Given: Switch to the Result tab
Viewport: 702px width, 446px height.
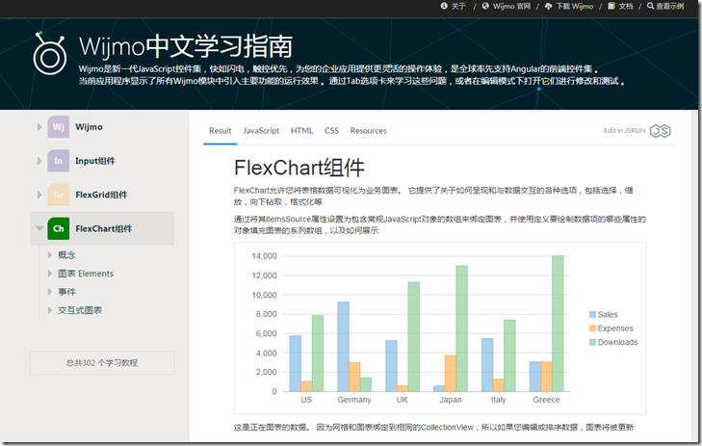Looking at the screenshot, I should pyautogui.click(x=221, y=131).
